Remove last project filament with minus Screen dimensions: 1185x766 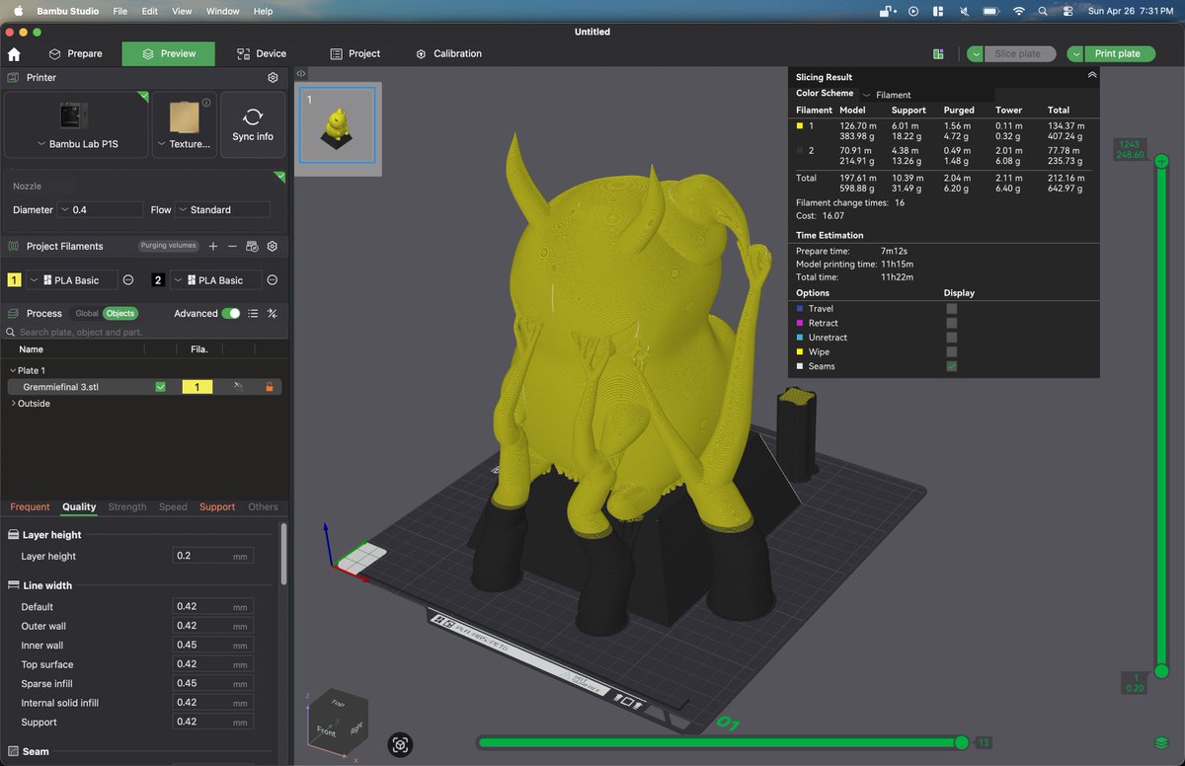click(232, 246)
